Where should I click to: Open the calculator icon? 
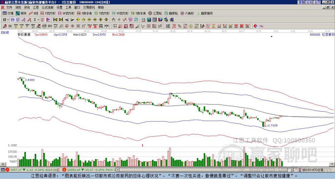pyautogui.click(x=149, y=20)
